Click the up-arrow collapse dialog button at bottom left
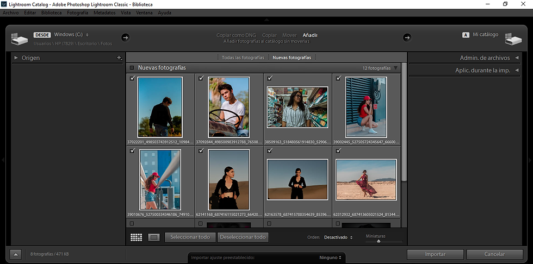The height and width of the screenshot is (264, 533). [x=16, y=254]
